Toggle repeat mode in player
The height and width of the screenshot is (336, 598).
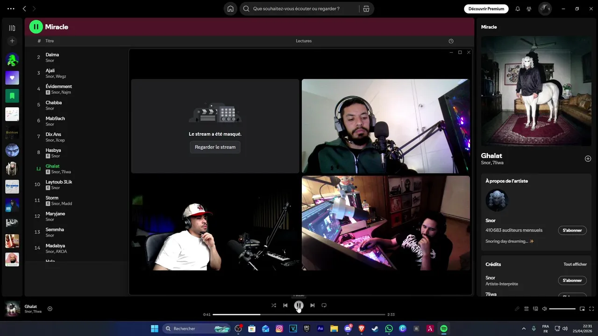click(324, 305)
